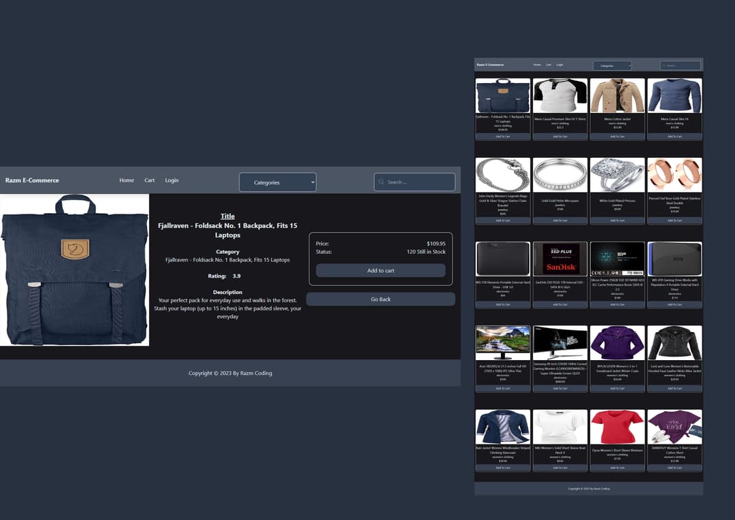Add Rose Gold Plated earrings to cart
The height and width of the screenshot is (520, 735).
(x=674, y=221)
